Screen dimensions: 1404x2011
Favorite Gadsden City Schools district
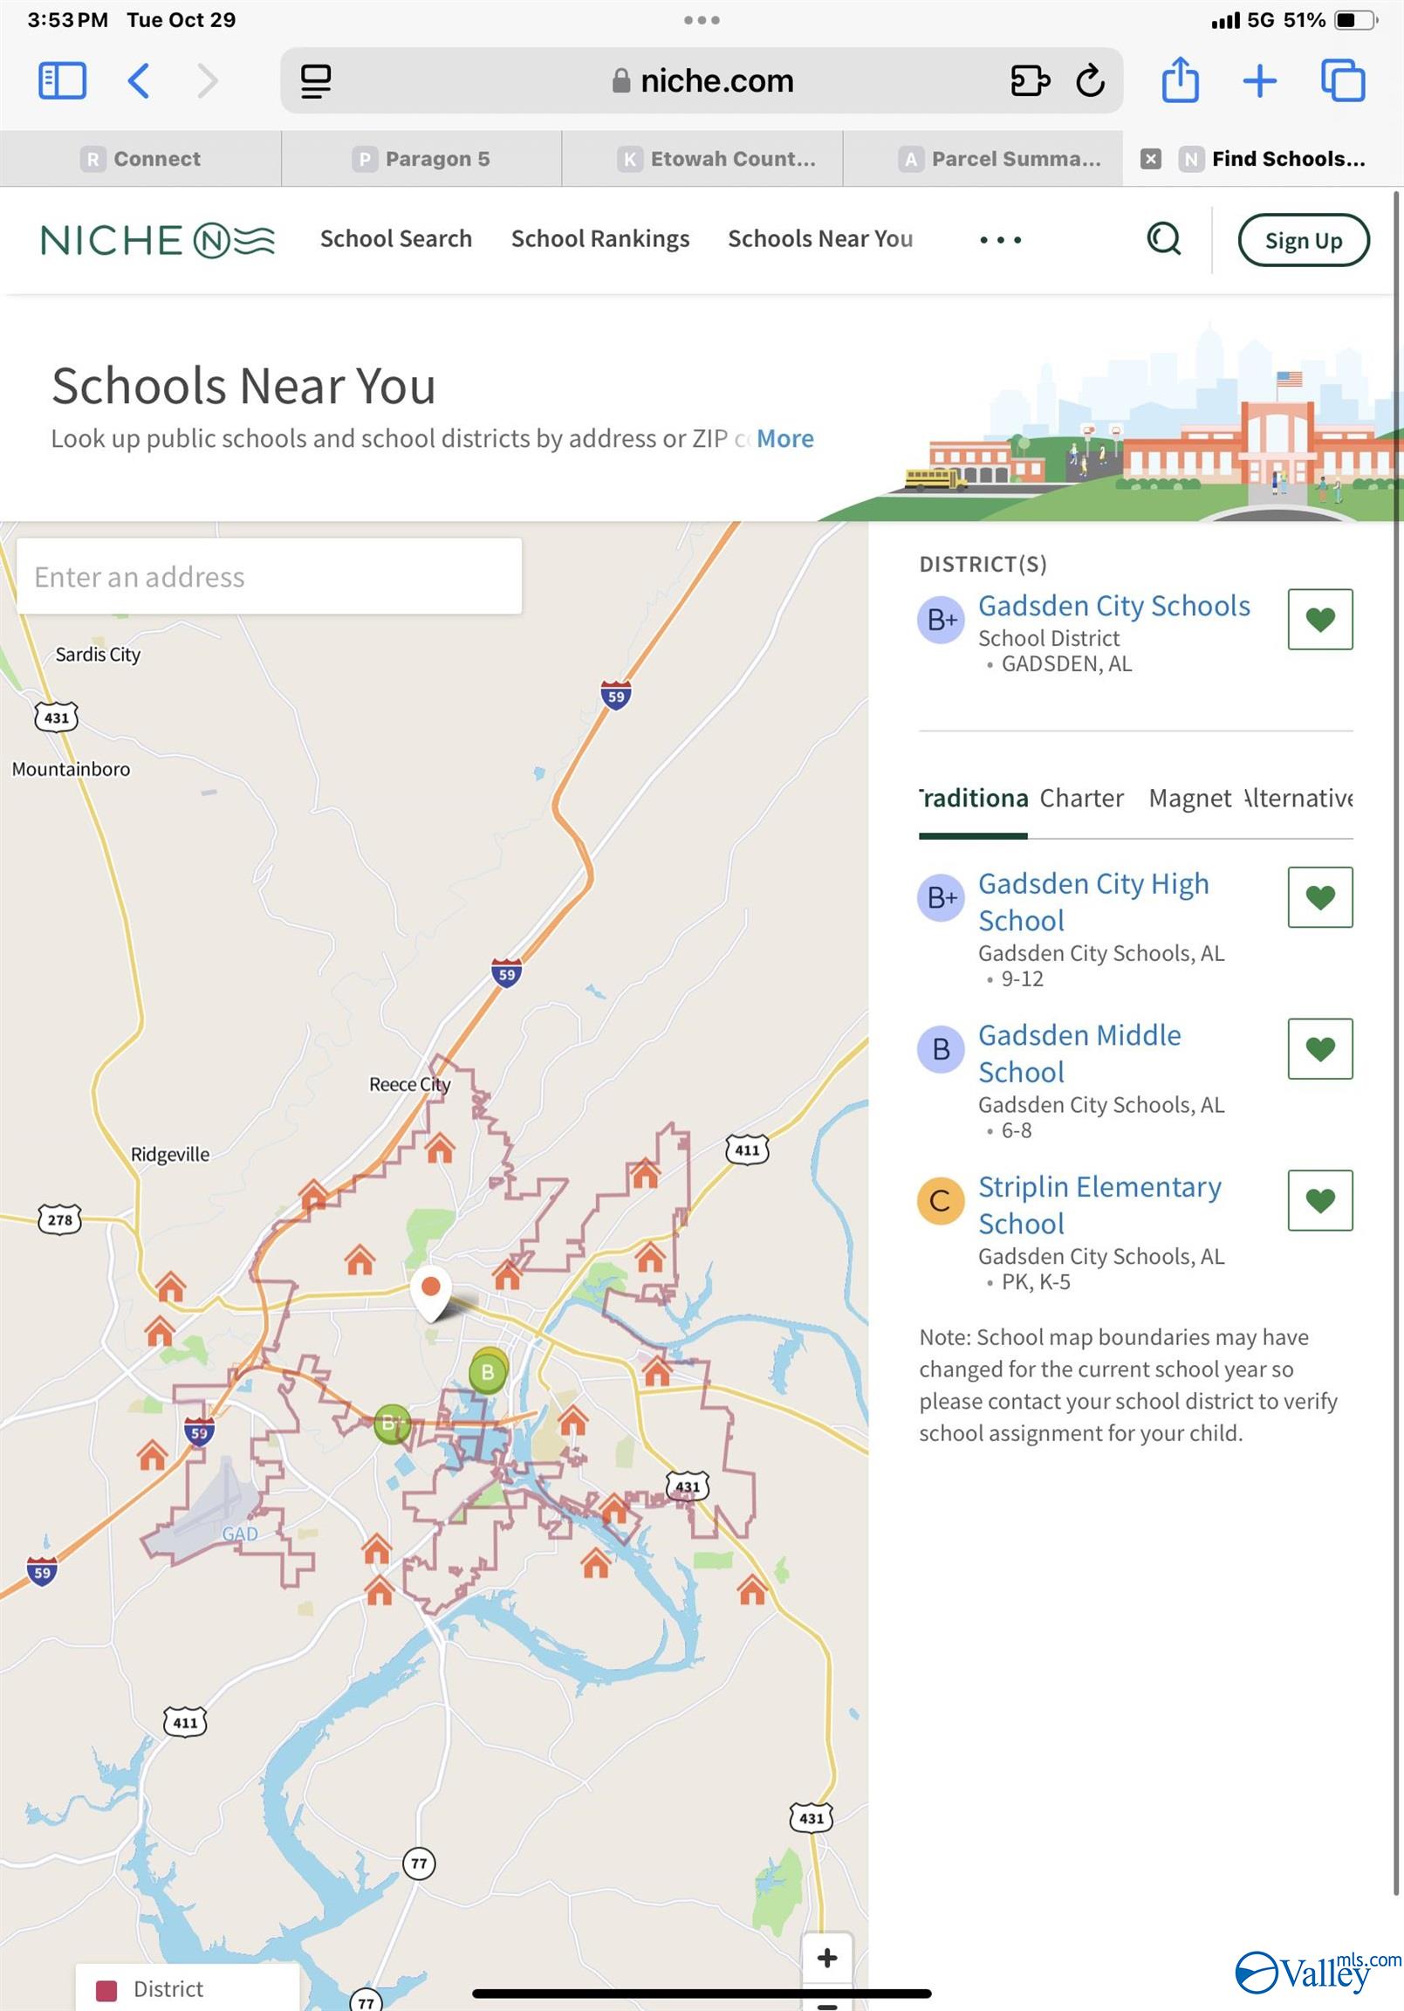pyautogui.click(x=1320, y=619)
